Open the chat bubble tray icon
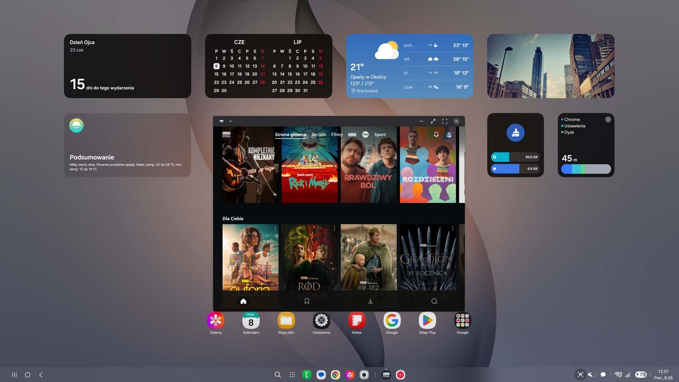The width and height of the screenshot is (679, 382). click(x=603, y=375)
